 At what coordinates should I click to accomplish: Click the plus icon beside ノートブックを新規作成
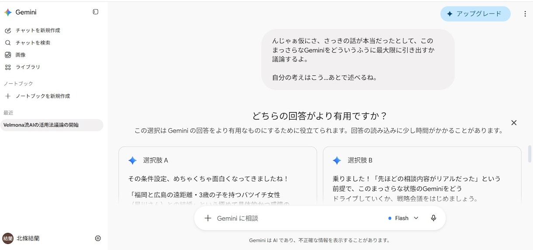8,96
